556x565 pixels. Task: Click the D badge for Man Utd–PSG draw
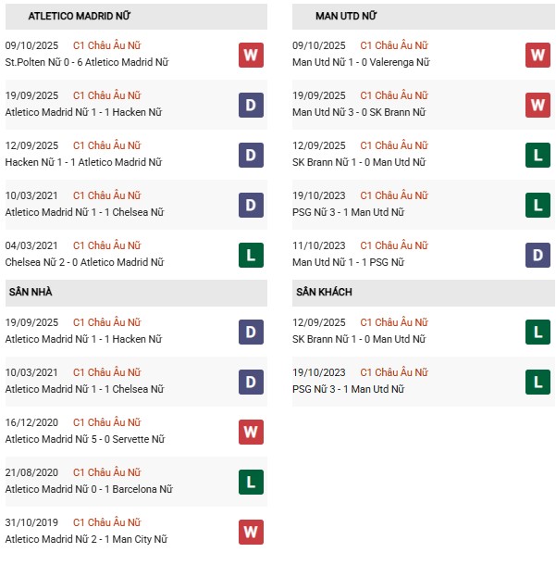click(538, 255)
